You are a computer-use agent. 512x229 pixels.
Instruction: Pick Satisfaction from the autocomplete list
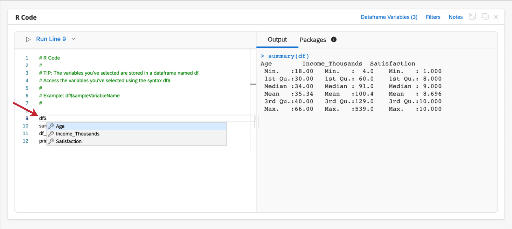pyautogui.click(x=69, y=141)
